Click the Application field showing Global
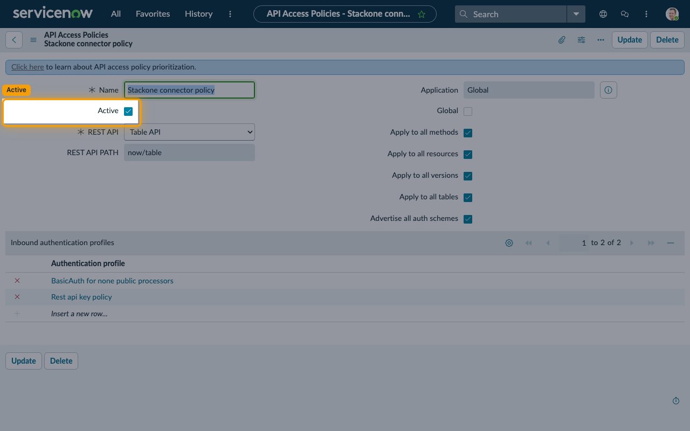 pyautogui.click(x=529, y=90)
